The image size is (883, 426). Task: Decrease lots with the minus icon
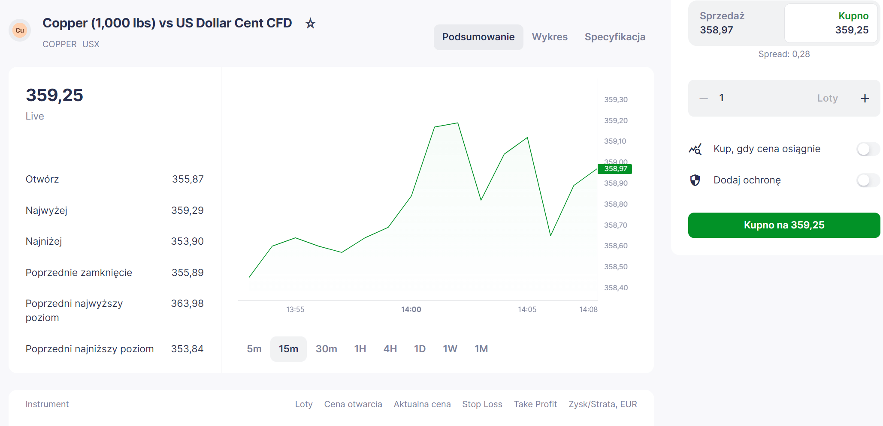click(704, 98)
